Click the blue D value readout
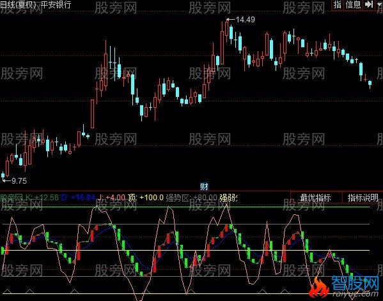Screen dimensions: 383x301 click(77, 198)
